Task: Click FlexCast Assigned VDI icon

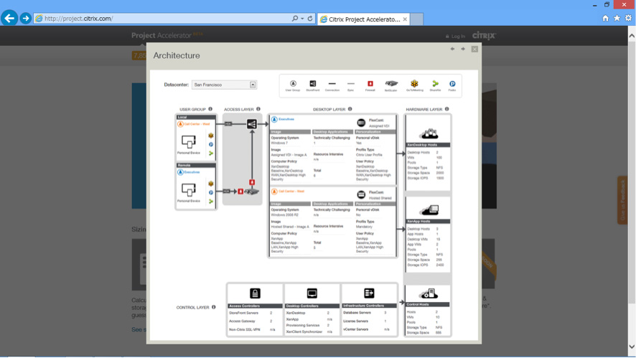Action: 361,123
